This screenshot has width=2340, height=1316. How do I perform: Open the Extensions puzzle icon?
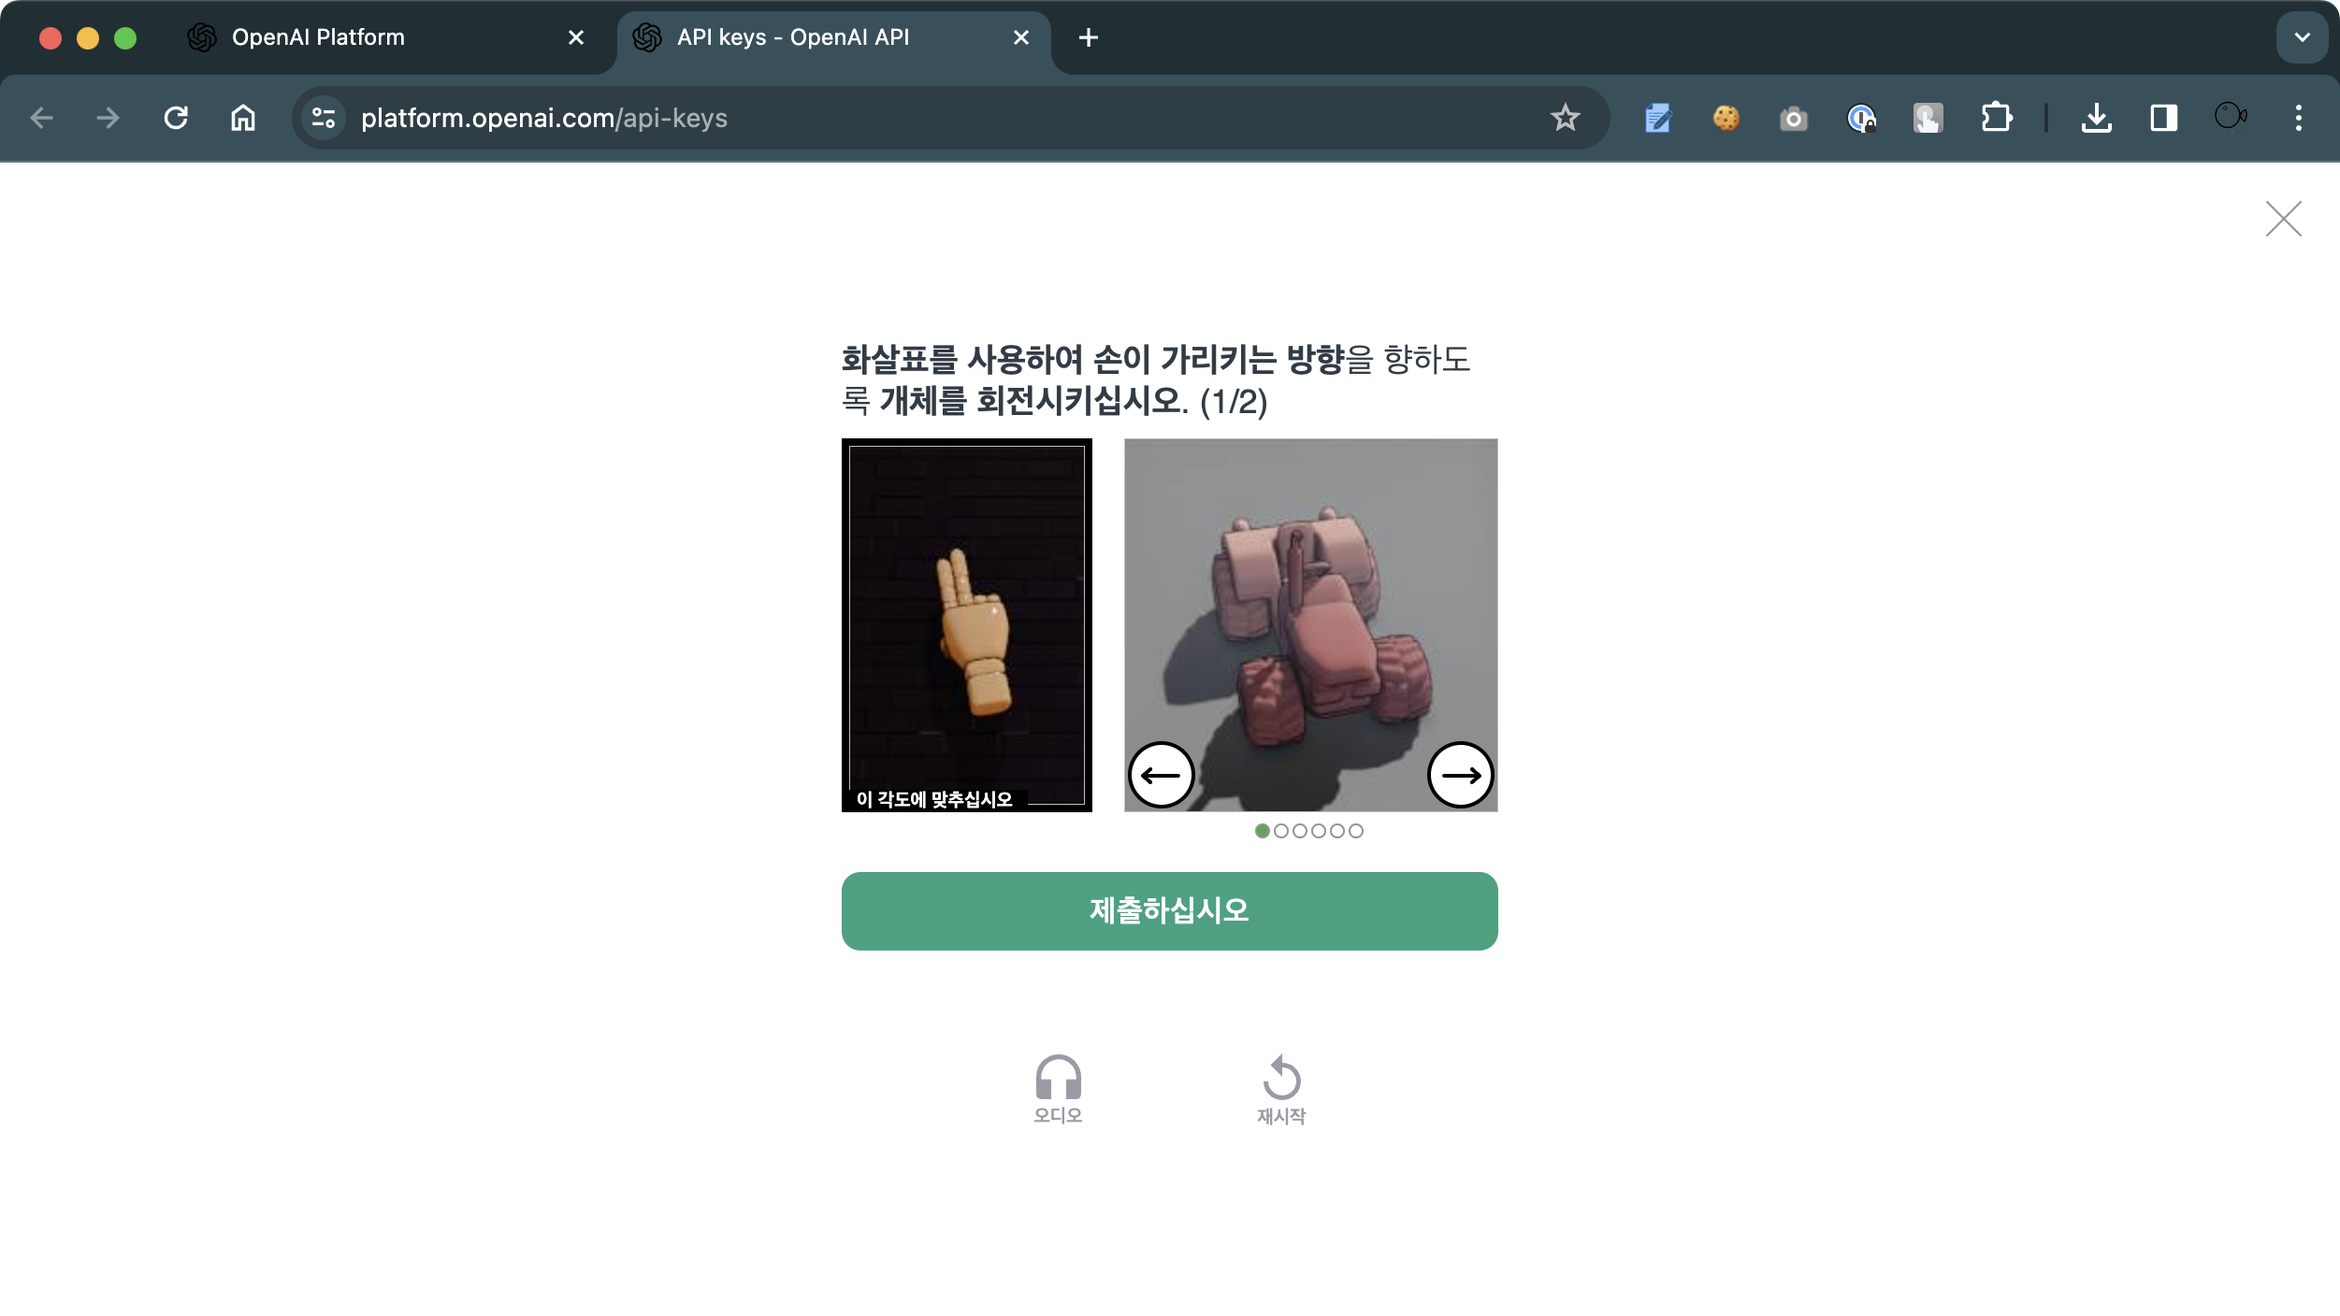click(1996, 118)
